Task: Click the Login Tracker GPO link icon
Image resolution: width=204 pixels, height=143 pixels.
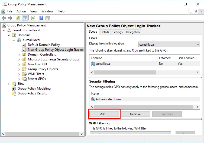Action: click(24, 50)
